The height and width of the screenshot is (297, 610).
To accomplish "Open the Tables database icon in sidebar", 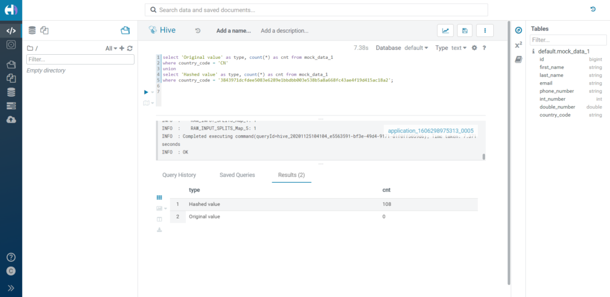I will (x=11, y=92).
